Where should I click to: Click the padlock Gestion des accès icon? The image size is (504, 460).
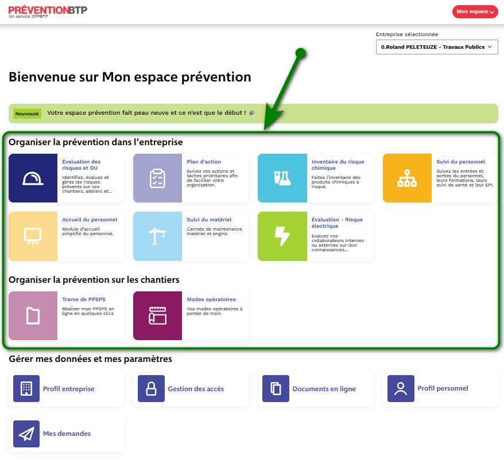(x=152, y=388)
